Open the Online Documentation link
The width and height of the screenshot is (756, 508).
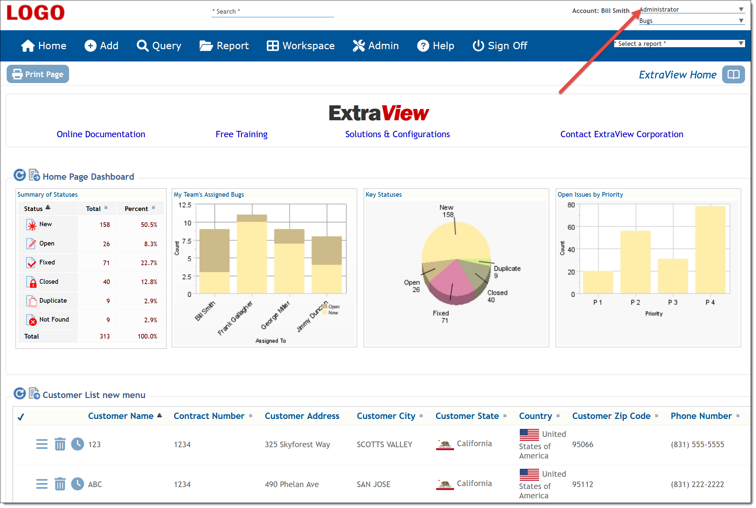101,134
